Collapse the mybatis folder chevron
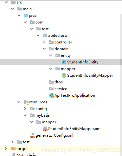The width and height of the screenshot is (122, 156). point(25,115)
